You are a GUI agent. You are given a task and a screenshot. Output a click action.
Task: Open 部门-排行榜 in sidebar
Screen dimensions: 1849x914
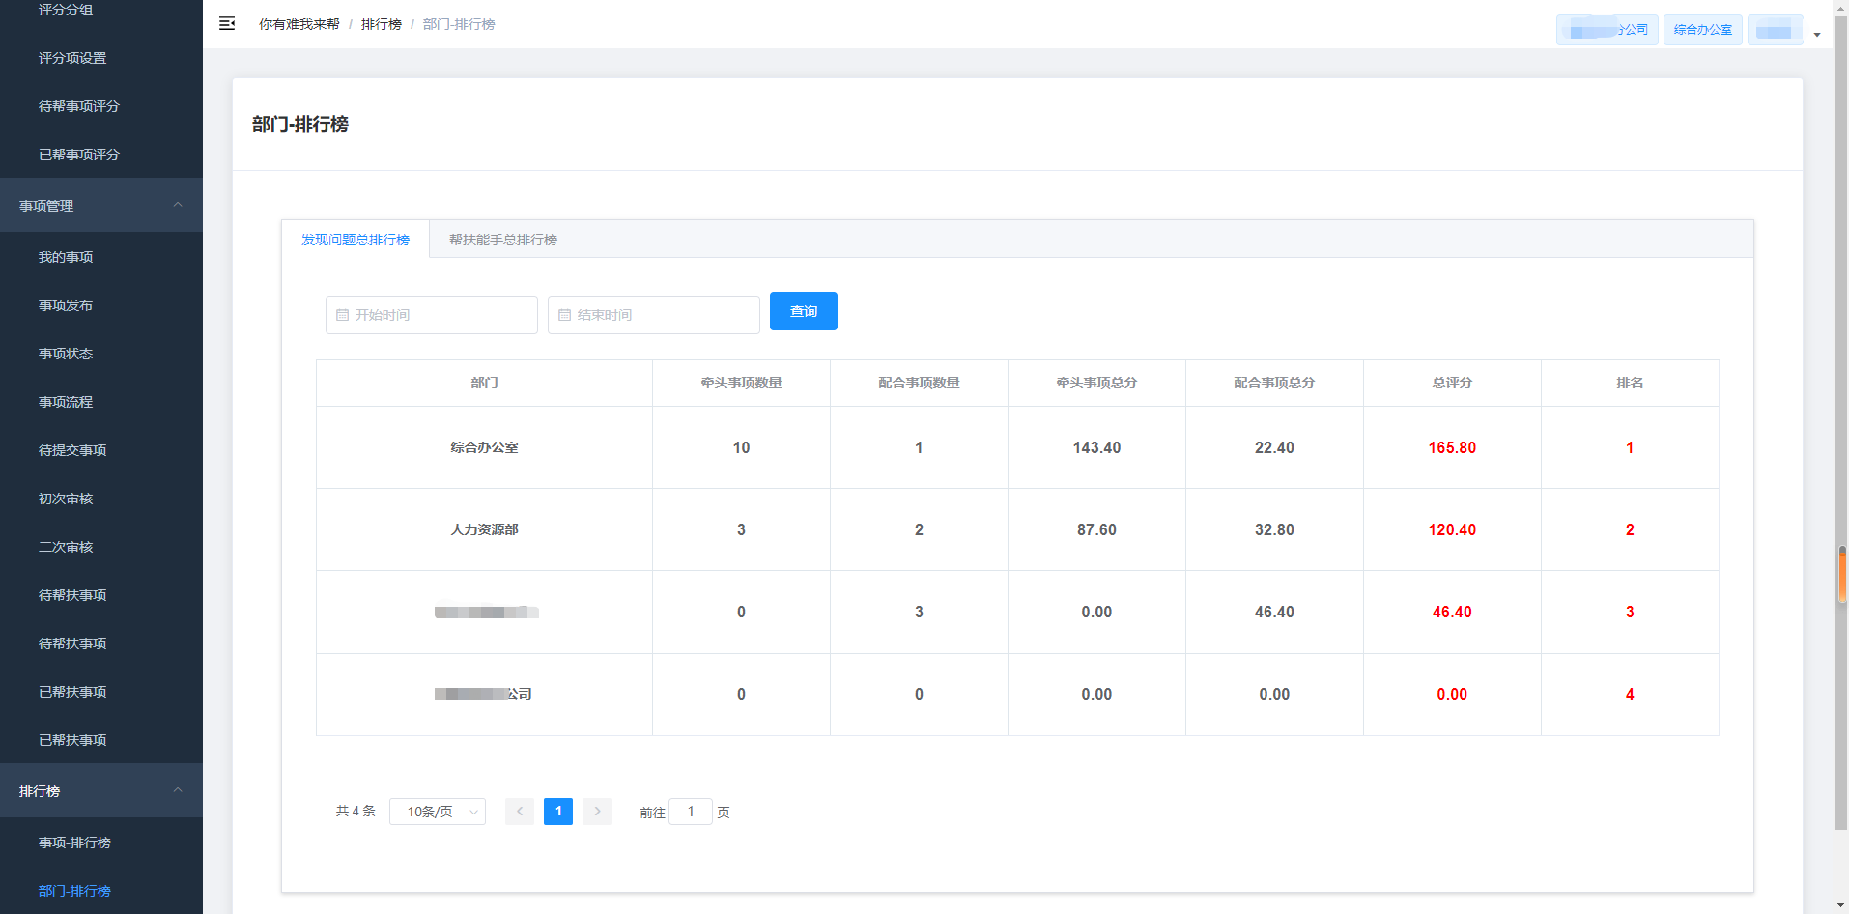[x=101, y=891]
